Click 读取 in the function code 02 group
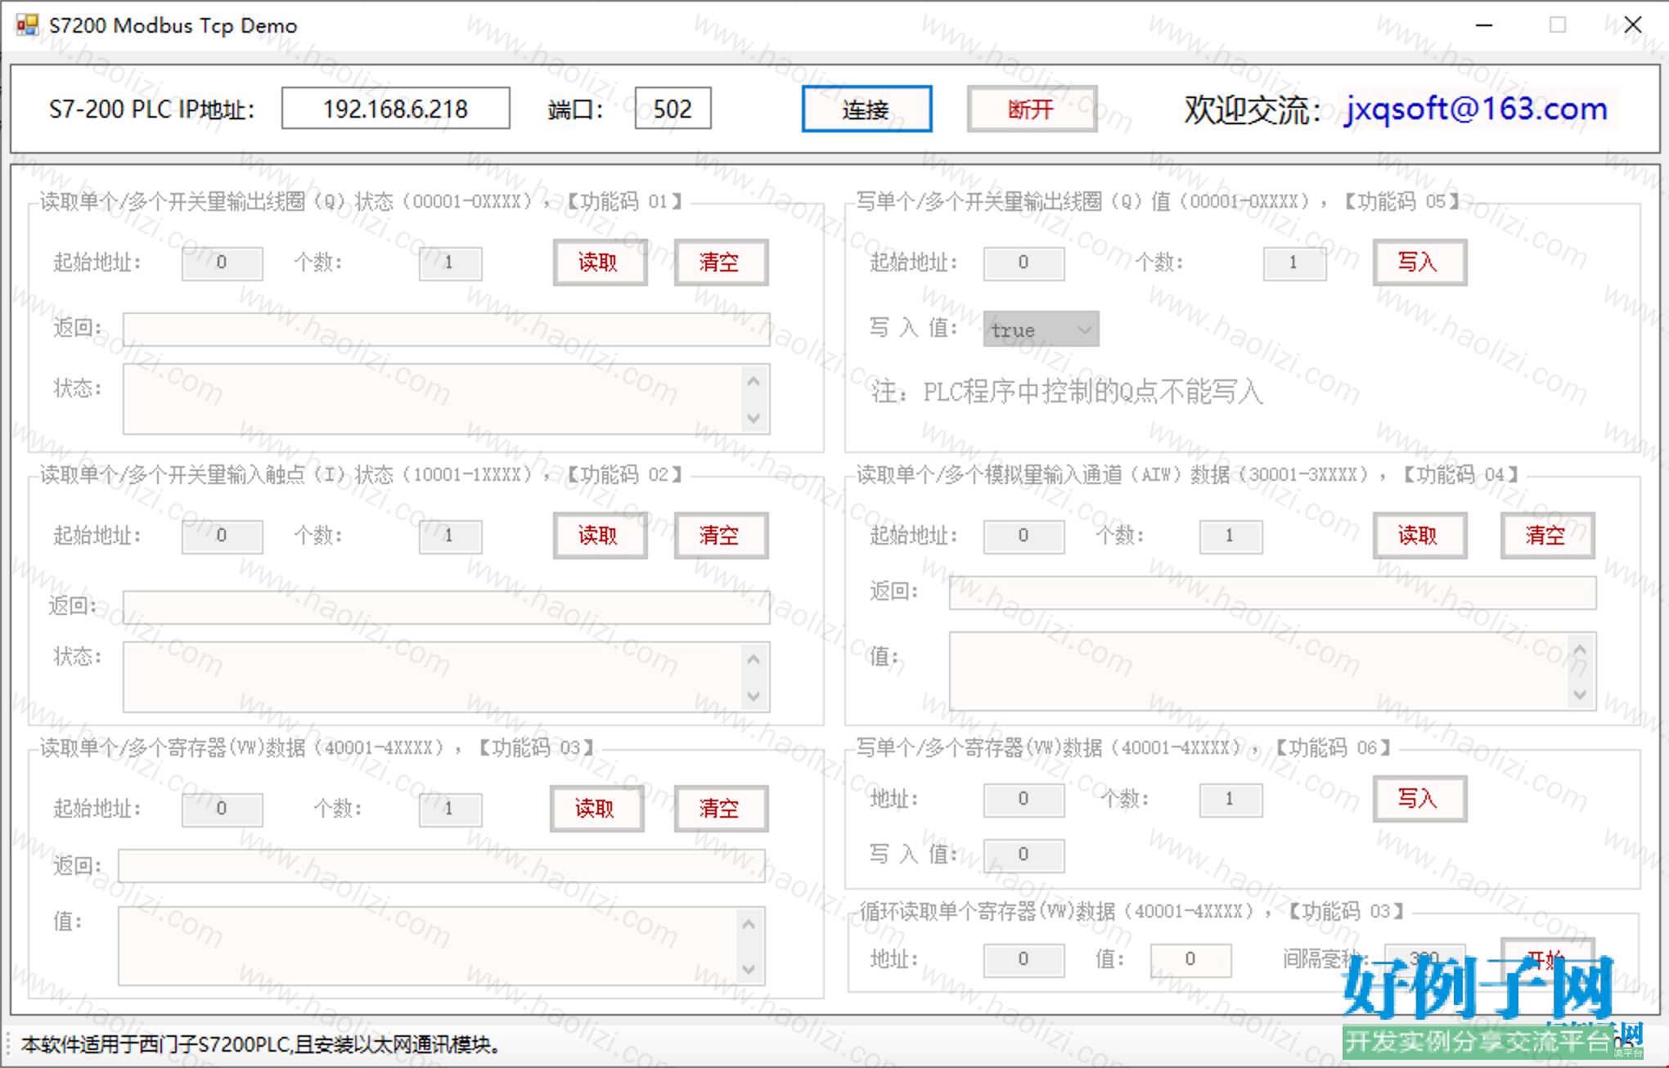1669x1068 pixels. pos(600,536)
